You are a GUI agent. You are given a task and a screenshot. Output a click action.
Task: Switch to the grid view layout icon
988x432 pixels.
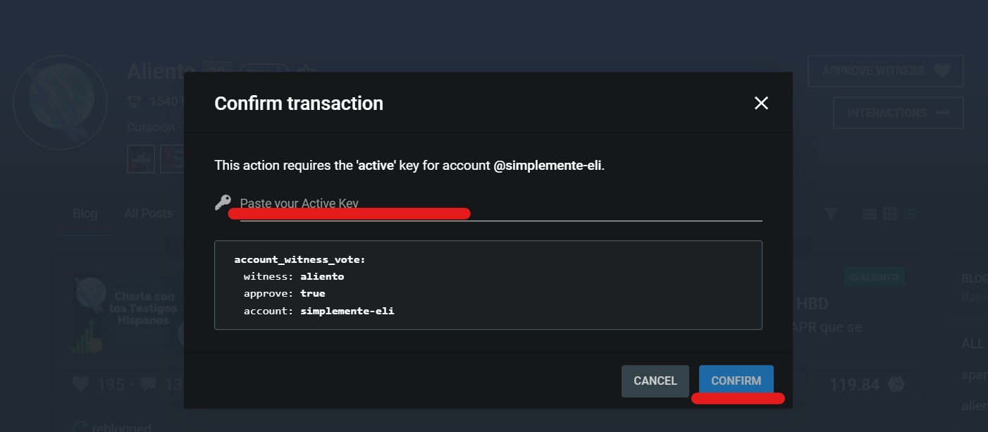click(x=889, y=214)
